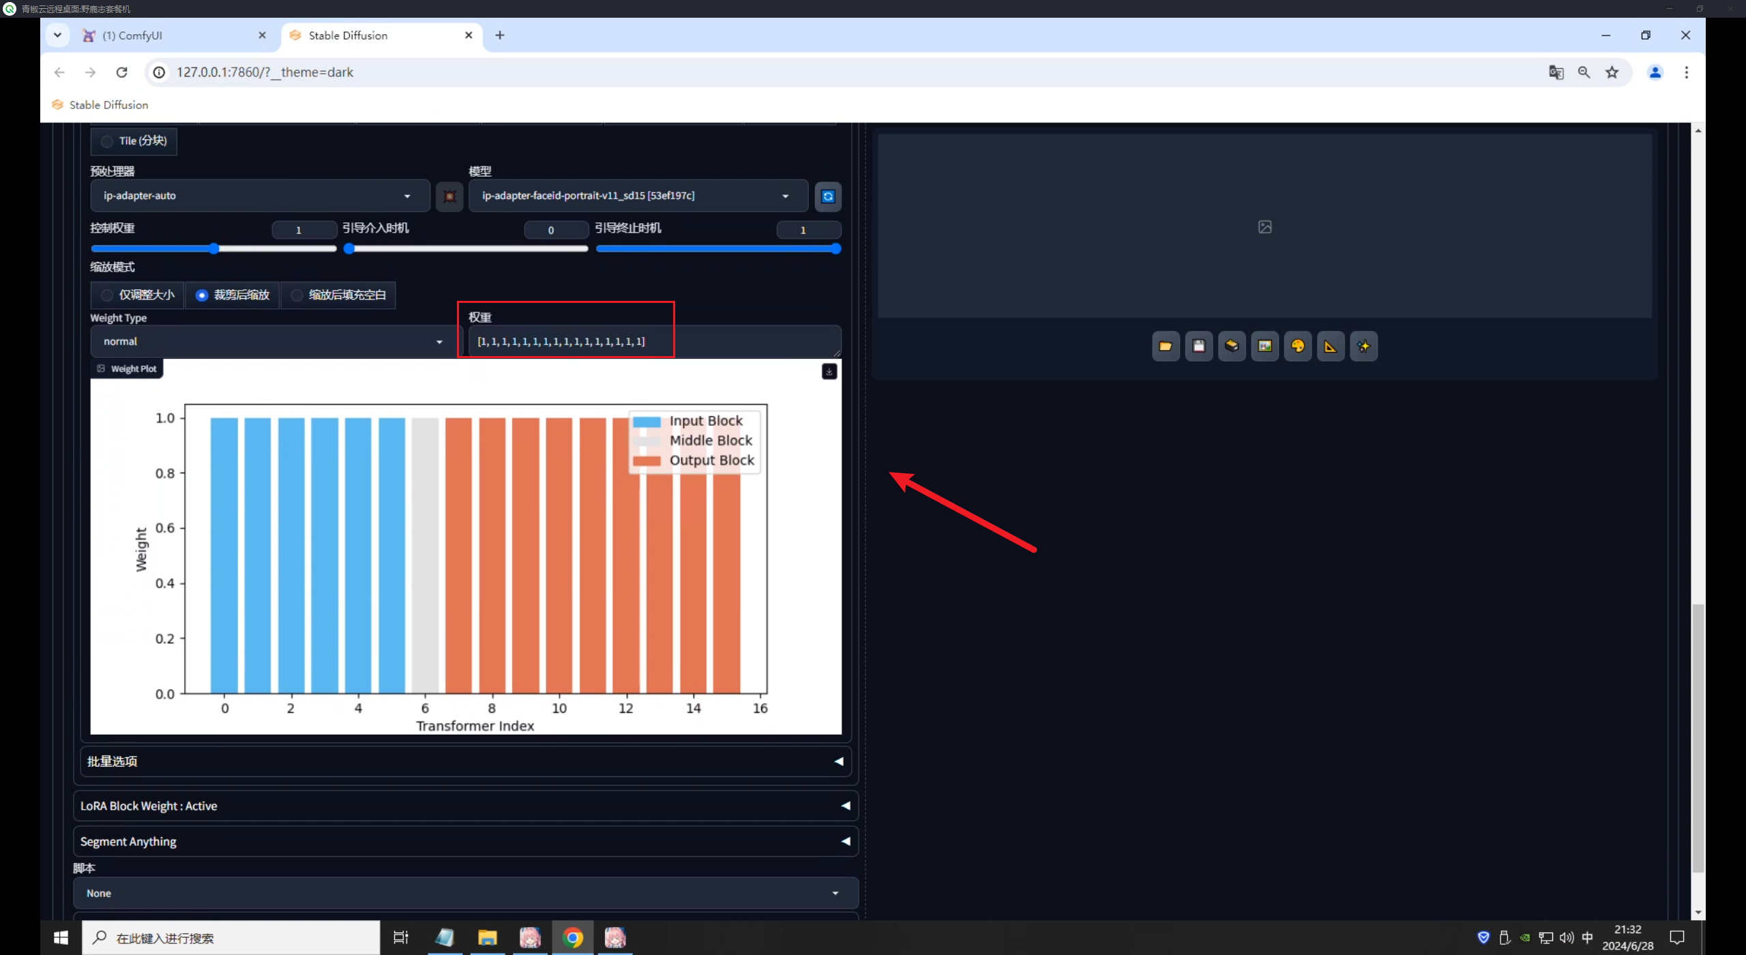
Task: Open the Stable Diffusion bookmark
Action: tap(100, 105)
